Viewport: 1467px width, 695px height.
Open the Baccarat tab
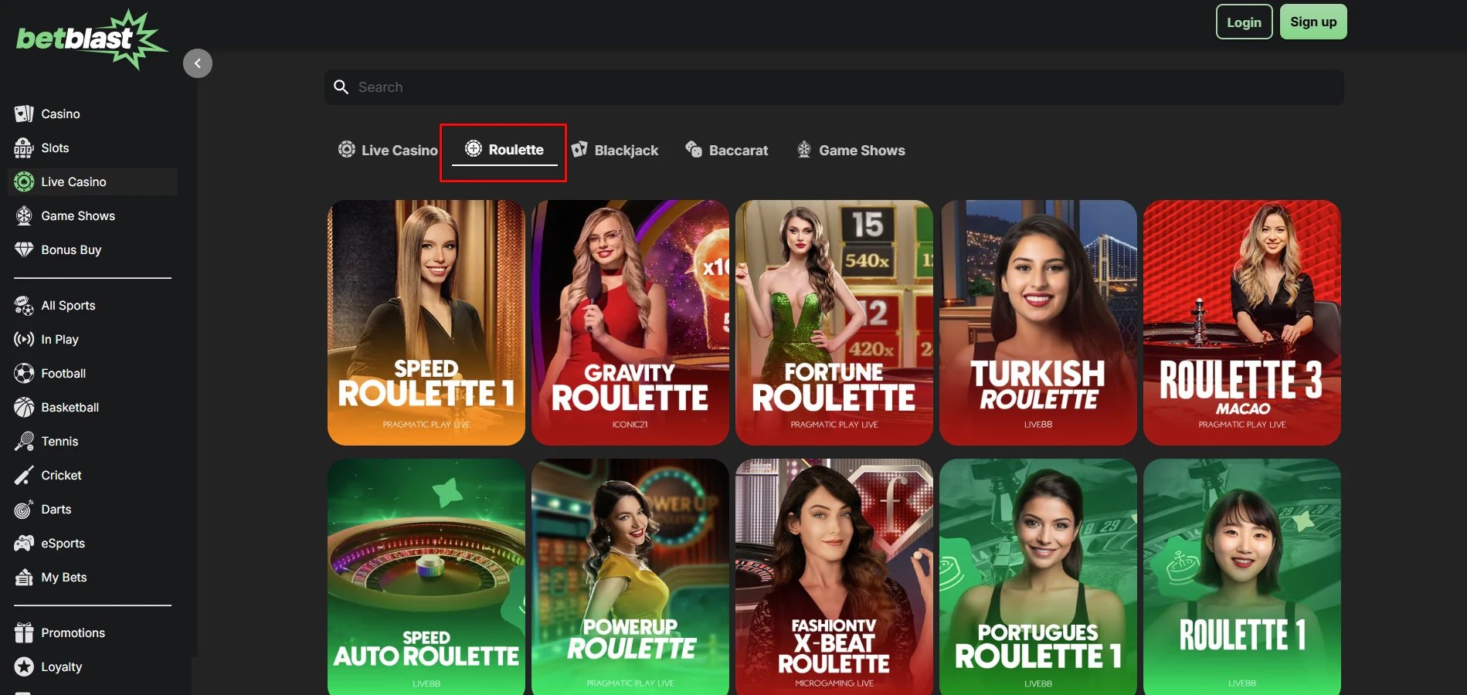(x=727, y=150)
